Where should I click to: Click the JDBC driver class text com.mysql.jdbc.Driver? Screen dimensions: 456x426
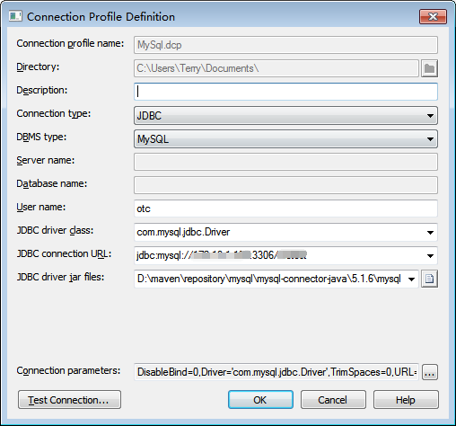pos(183,232)
